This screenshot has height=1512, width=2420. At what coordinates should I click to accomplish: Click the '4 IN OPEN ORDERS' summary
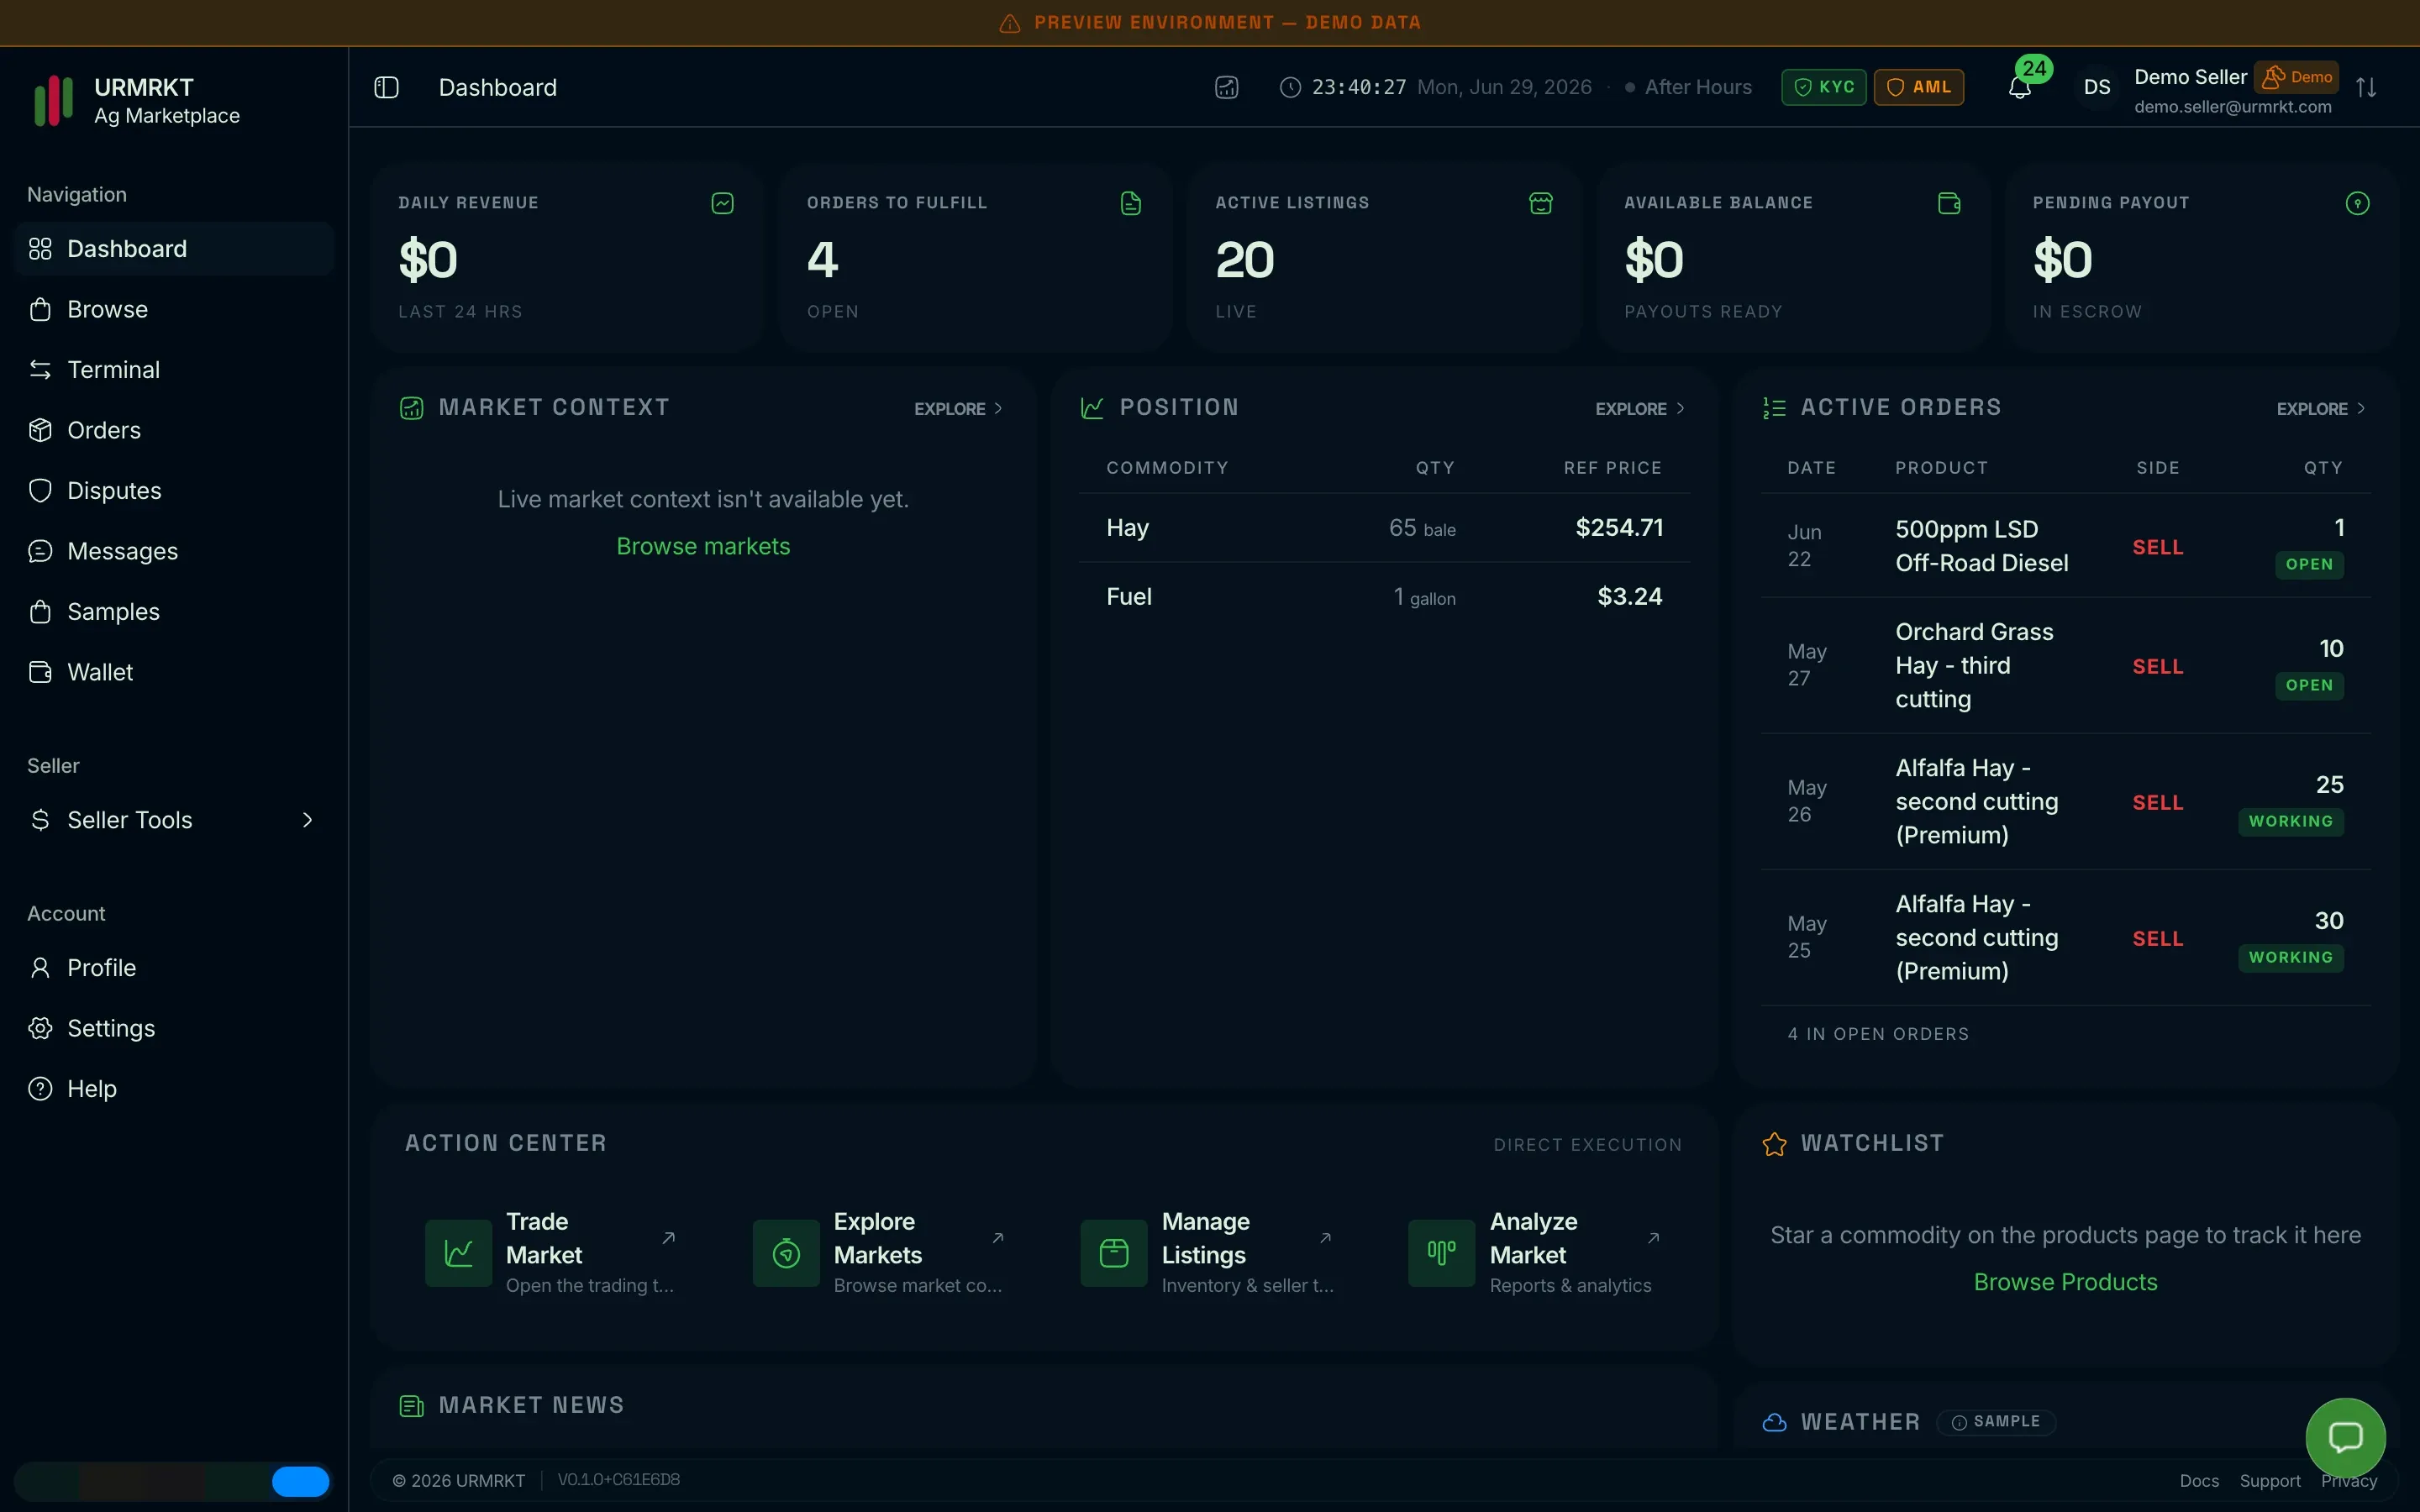pyautogui.click(x=1878, y=1034)
